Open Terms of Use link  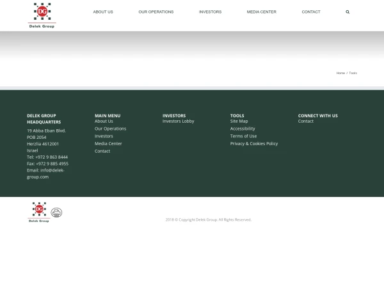[243, 136]
